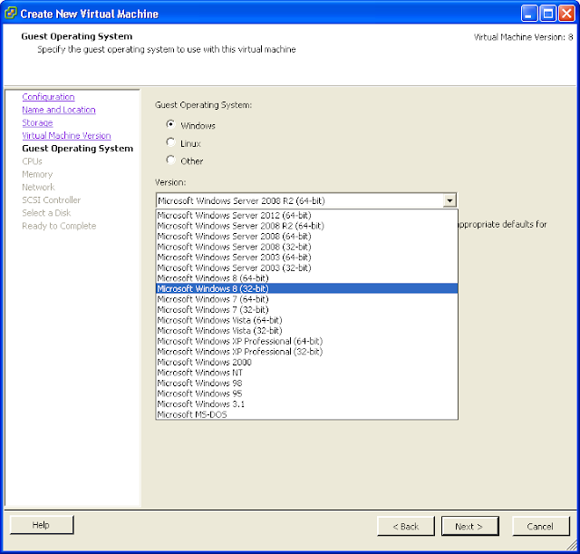Pick Microsoft Windows 7 (32-bit)
This screenshot has height=554, width=580.
tap(306, 309)
